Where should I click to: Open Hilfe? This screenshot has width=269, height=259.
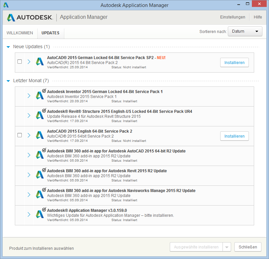(x=258, y=17)
